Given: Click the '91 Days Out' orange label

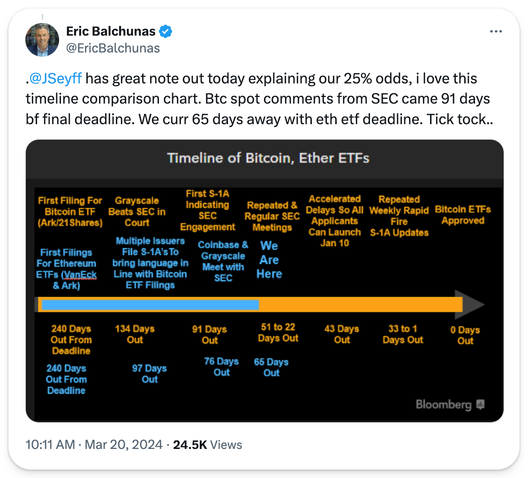Looking at the screenshot, I should click(210, 335).
